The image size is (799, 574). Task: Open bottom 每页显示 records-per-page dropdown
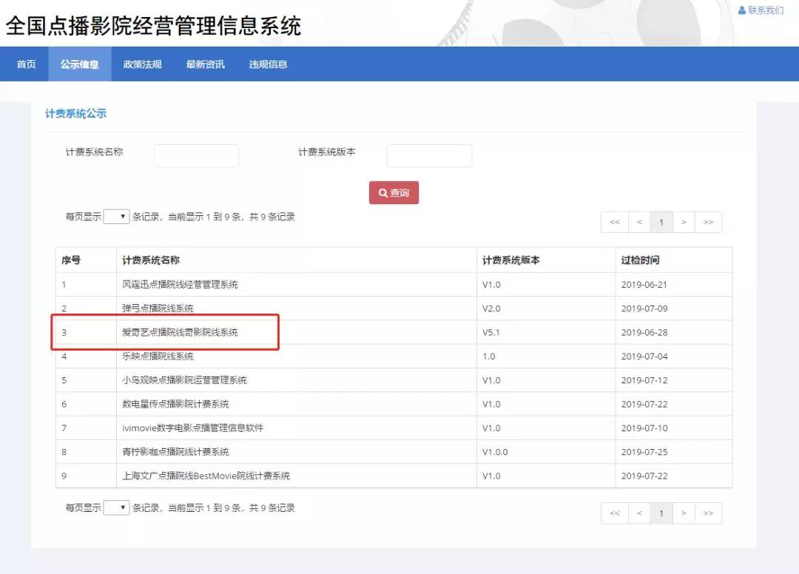pyautogui.click(x=116, y=508)
